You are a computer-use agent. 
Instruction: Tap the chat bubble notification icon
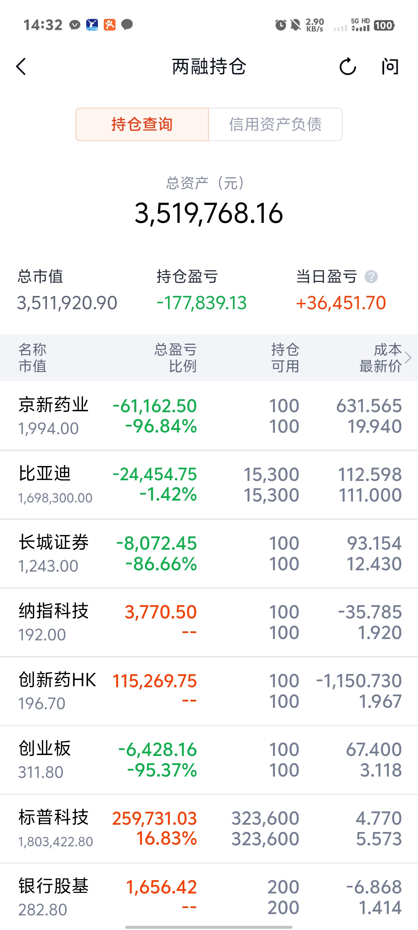(x=127, y=25)
